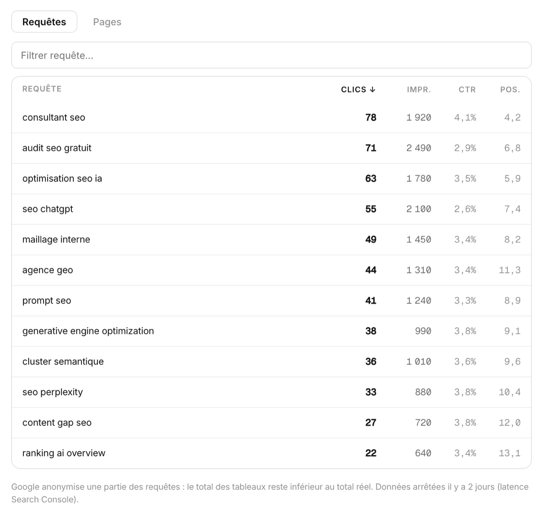Click the 63 clicks value
The image size is (543, 521).
click(371, 179)
